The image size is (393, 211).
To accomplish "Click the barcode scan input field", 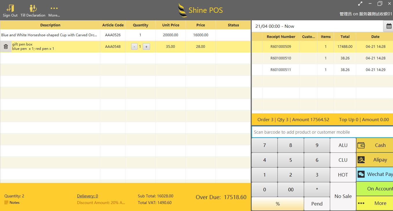I will pos(321,132).
